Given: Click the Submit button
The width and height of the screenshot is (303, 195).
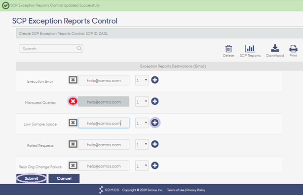Looking at the screenshot, I should coord(31,178).
